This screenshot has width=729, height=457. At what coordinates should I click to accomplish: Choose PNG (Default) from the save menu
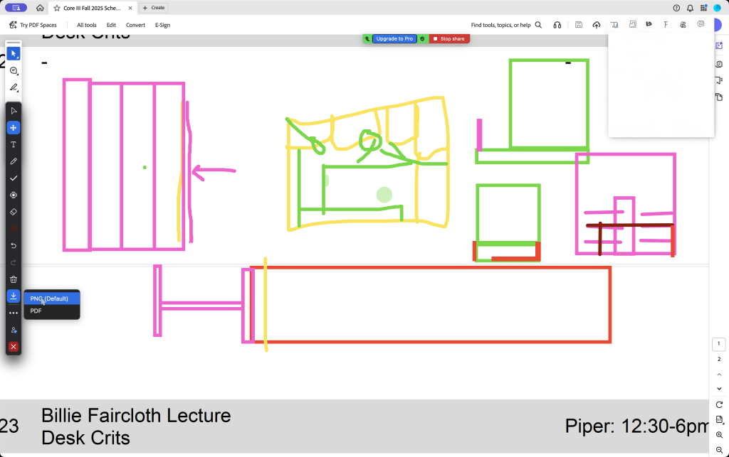pos(49,299)
